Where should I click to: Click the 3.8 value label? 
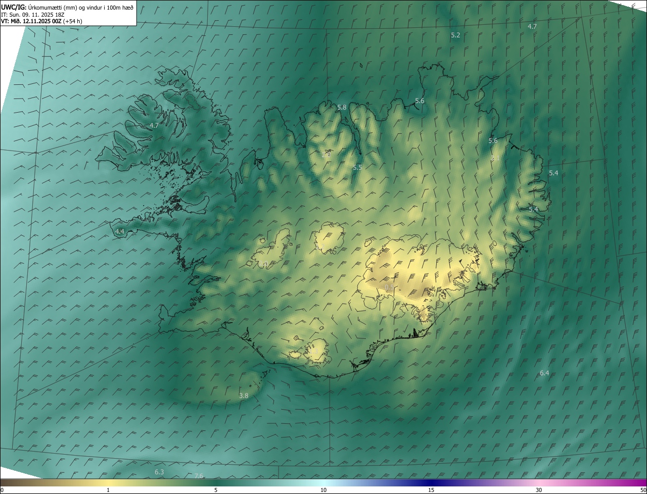point(244,396)
